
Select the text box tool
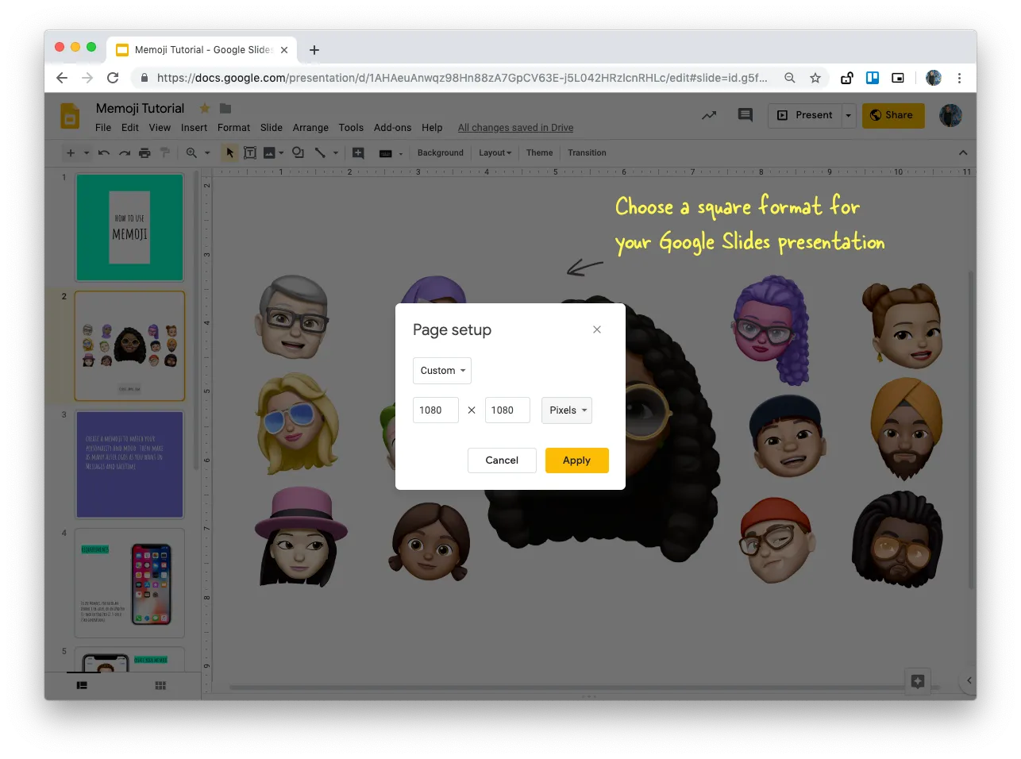(x=250, y=152)
